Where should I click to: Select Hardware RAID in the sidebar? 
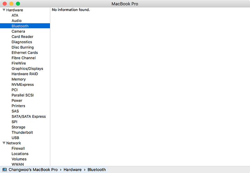click(x=25, y=74)
